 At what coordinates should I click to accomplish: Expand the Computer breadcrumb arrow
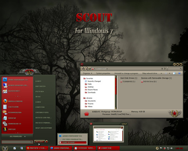click(107, 69)
